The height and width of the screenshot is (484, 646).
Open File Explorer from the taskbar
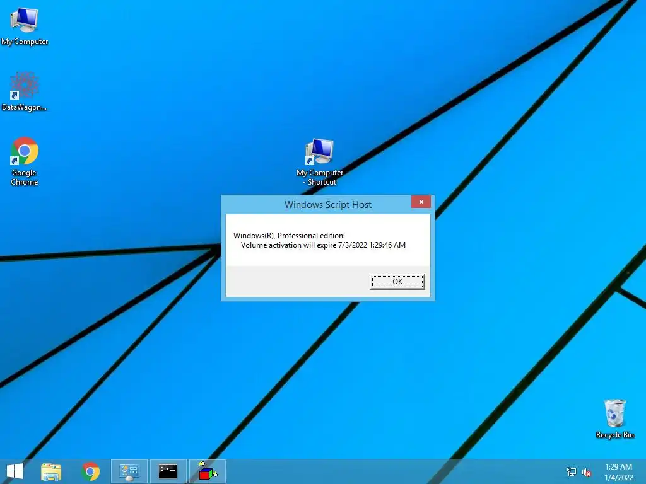(51, 471)
